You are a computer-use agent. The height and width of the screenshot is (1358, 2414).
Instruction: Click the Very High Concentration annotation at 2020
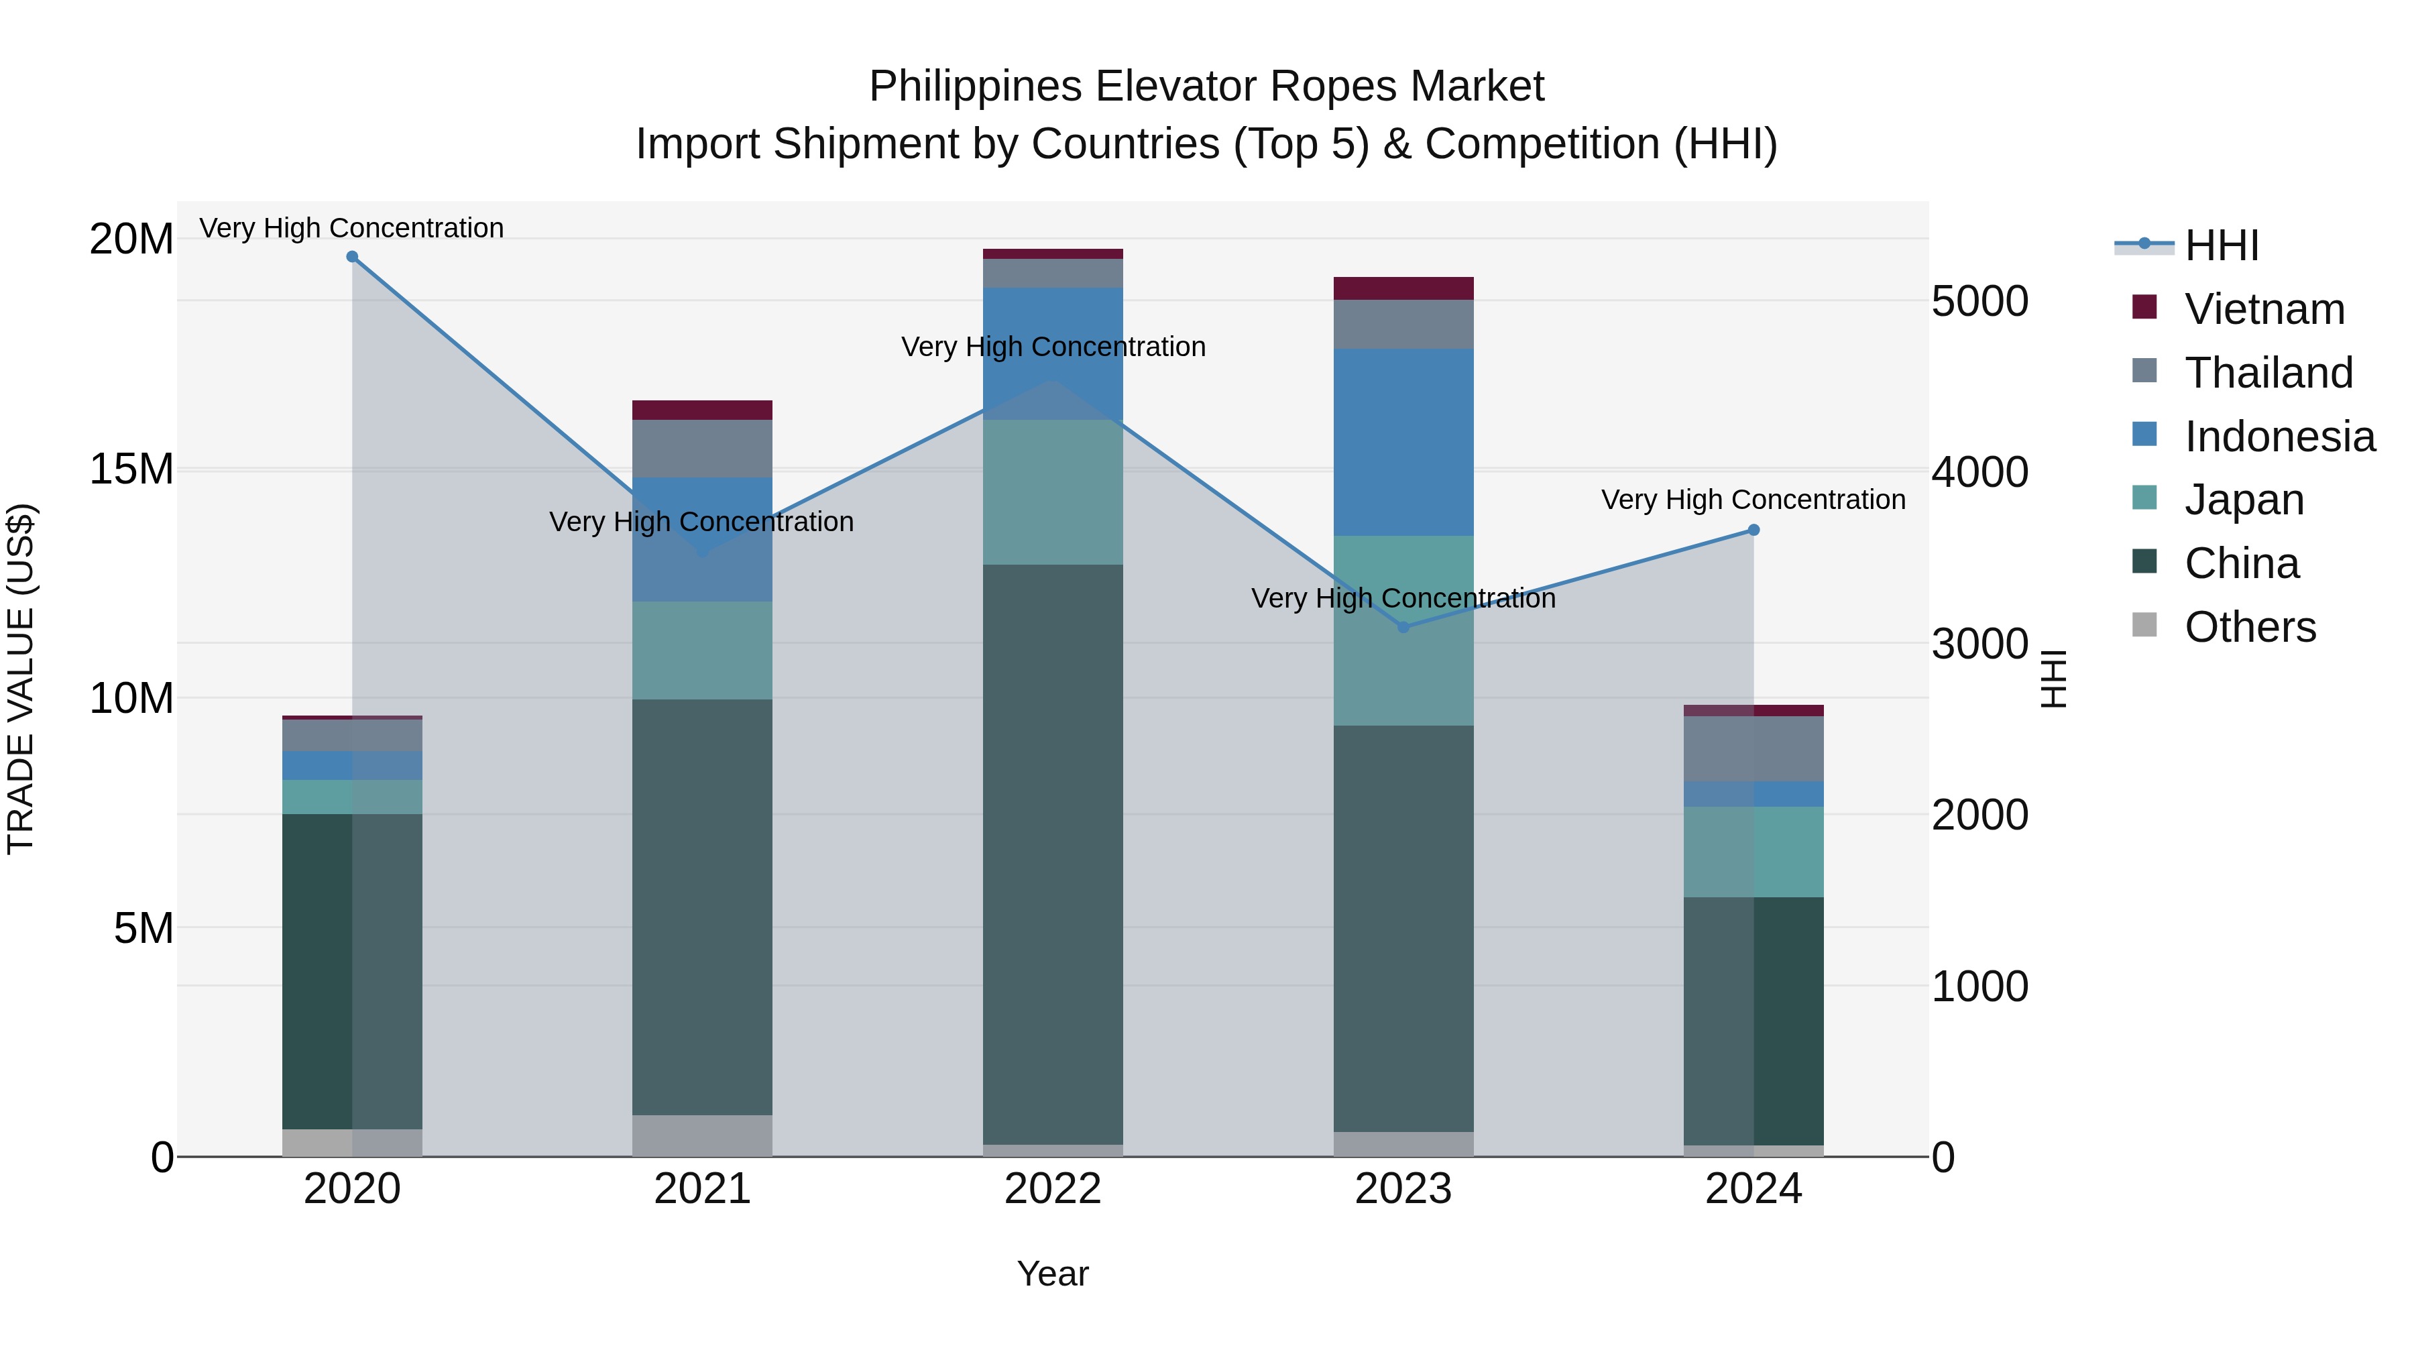351,228
